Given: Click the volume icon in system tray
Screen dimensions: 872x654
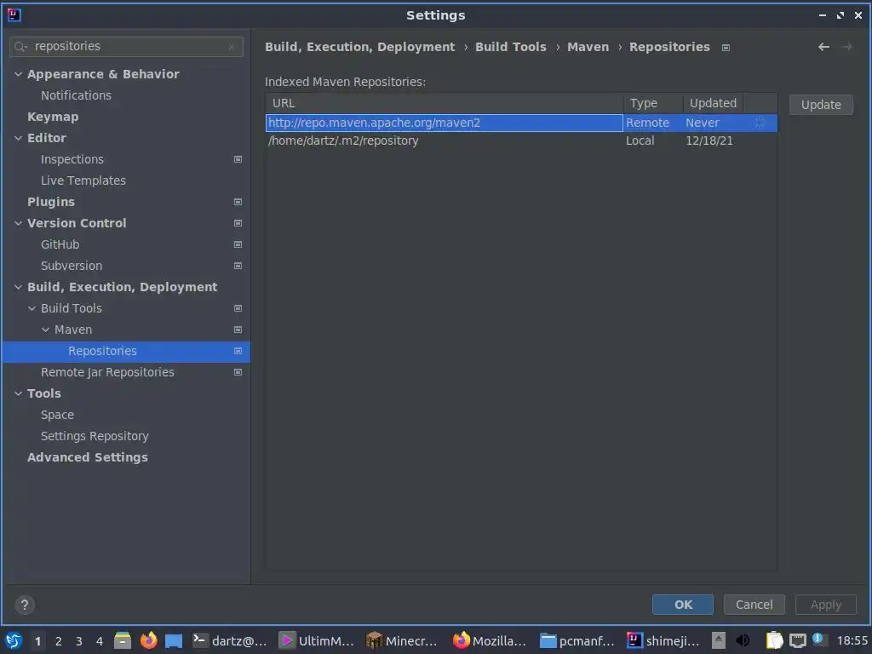Looking at the screenshot, I should click(743, 640).
